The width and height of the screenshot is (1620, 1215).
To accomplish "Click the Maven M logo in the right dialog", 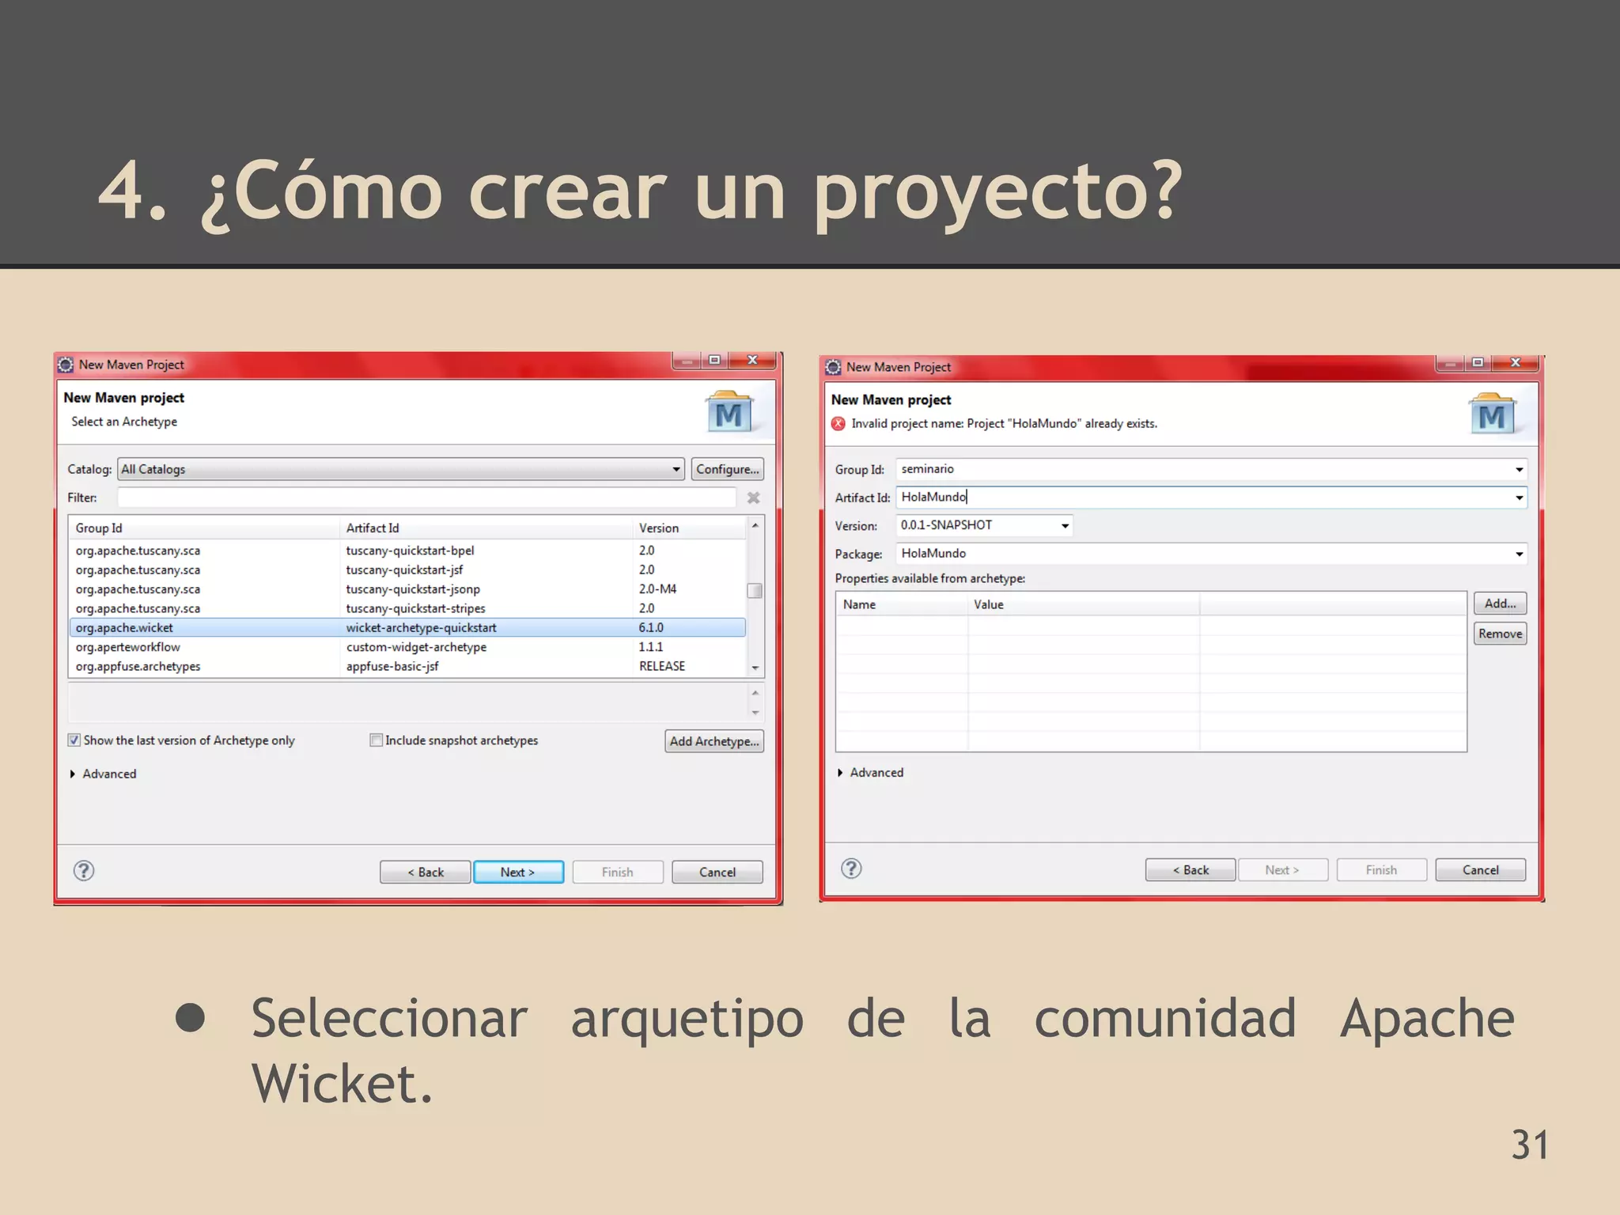I will pyautogui.click(x=1492, y=414).
